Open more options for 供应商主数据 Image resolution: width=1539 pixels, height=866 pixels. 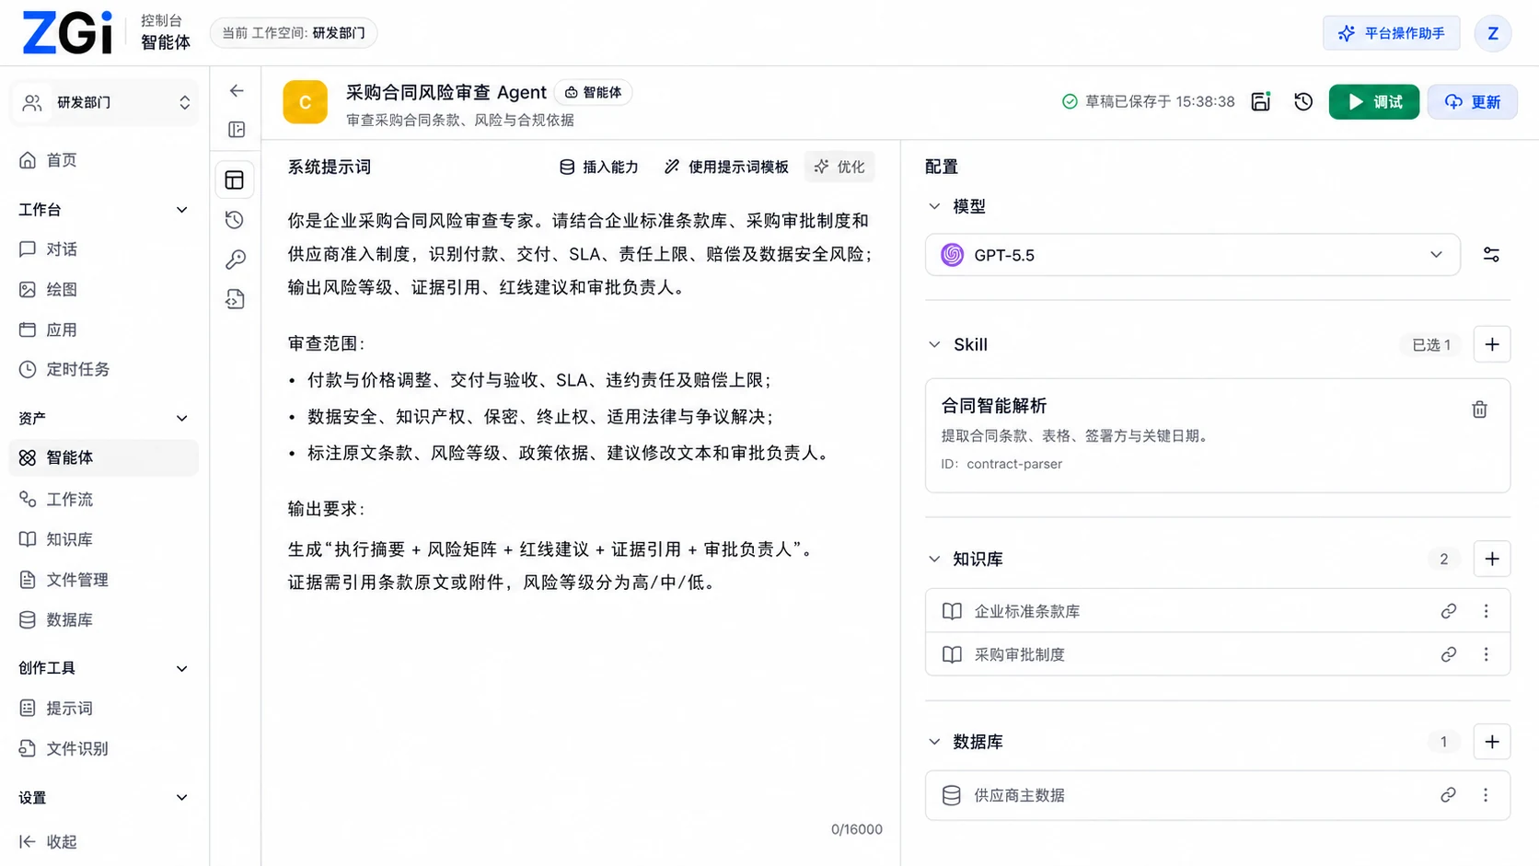[x=1486, y=795]
